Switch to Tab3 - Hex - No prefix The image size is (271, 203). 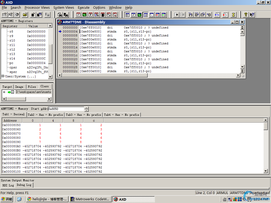pos(83,115)
